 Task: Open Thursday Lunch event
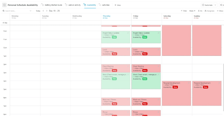(116, 52)
